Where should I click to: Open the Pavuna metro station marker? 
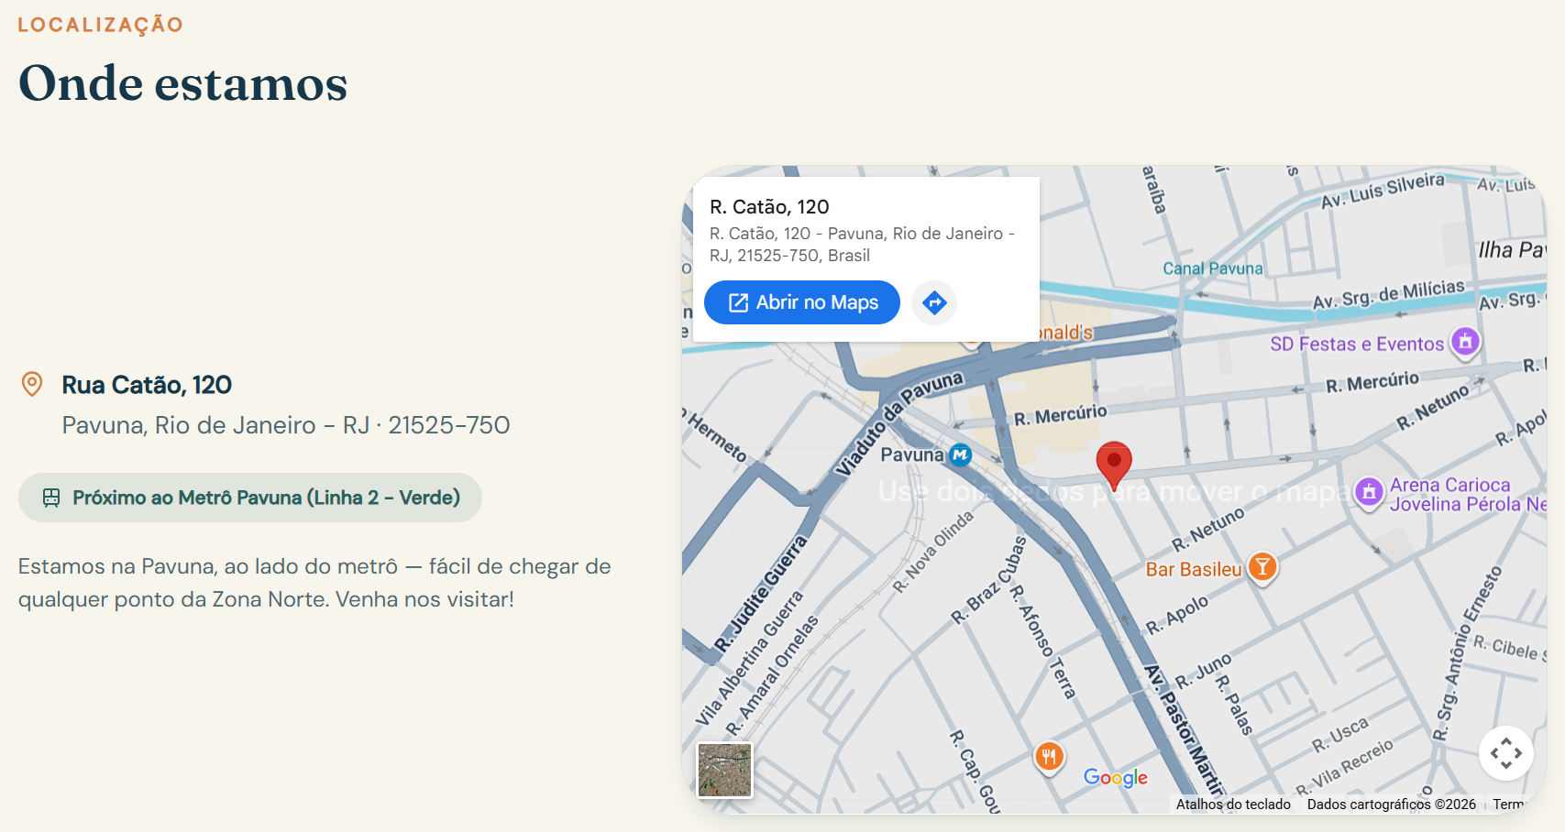pyautogui.click(x=960, y=454)
